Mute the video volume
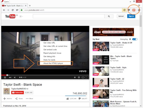 pyautogui.click(x=15, y=77)
